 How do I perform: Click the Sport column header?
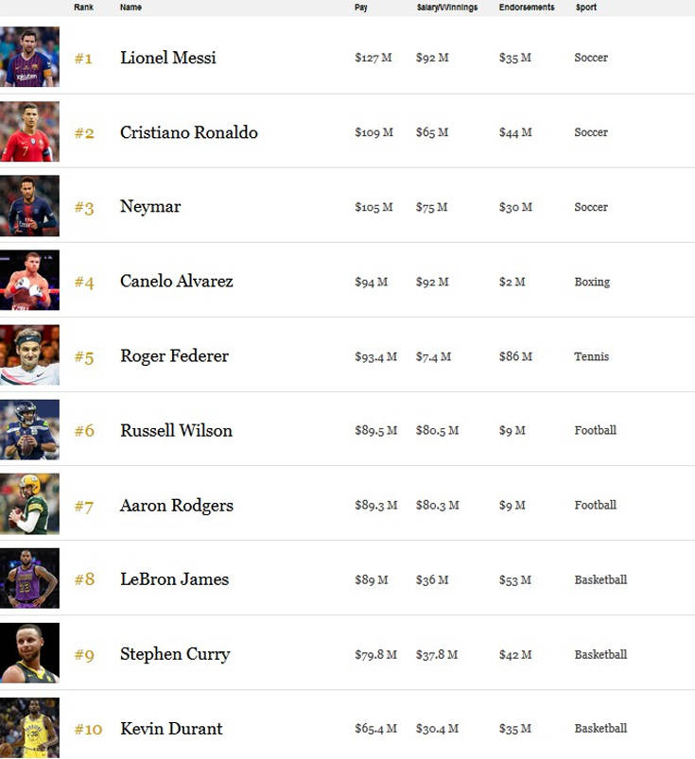(x=586, y=8)
